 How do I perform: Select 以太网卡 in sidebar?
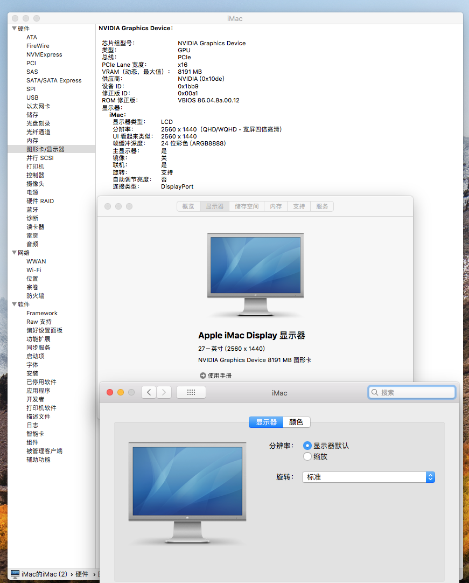tap(38, 106)
